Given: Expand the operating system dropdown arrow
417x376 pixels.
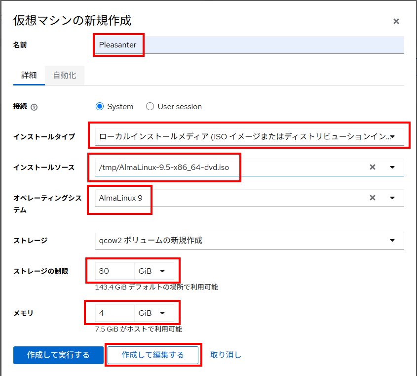Looking at the screenshot, I should pos(392,198).
